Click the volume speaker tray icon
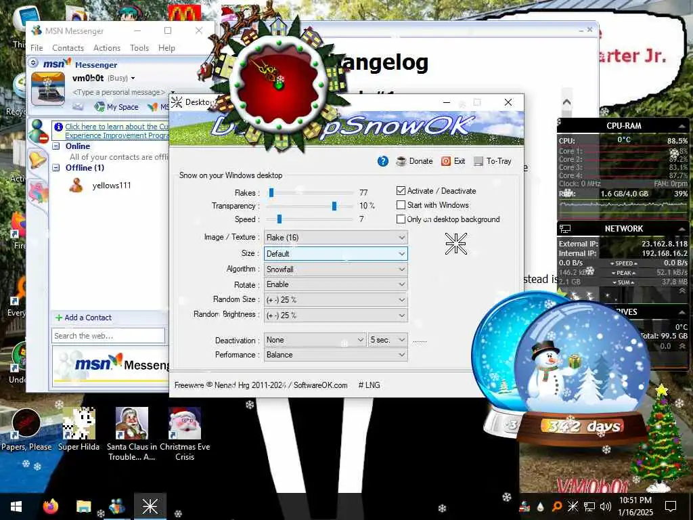 606,506
